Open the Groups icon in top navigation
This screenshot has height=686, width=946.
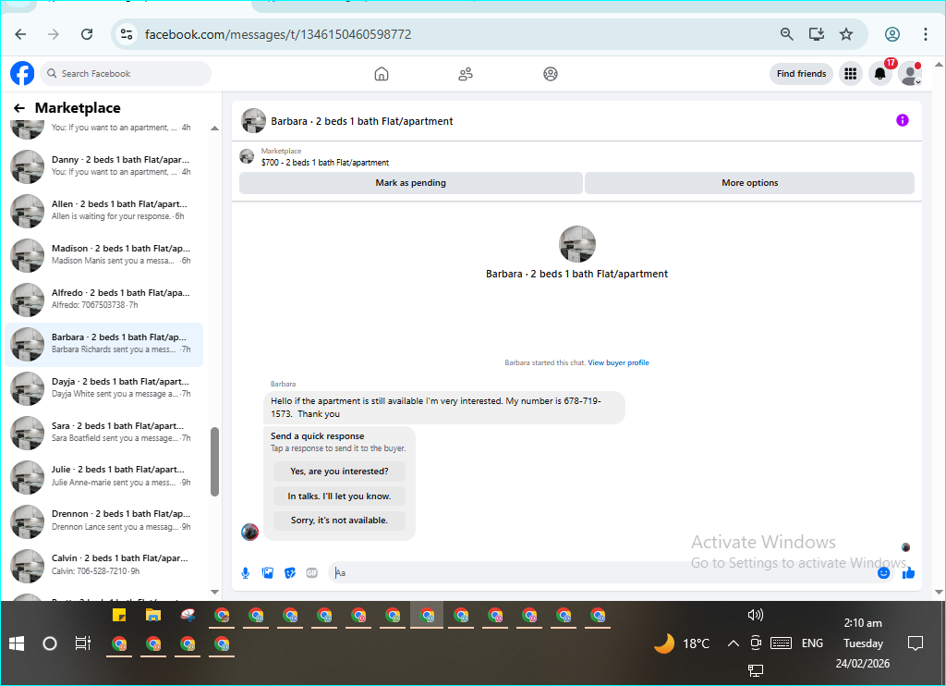(x=551, y=74)
